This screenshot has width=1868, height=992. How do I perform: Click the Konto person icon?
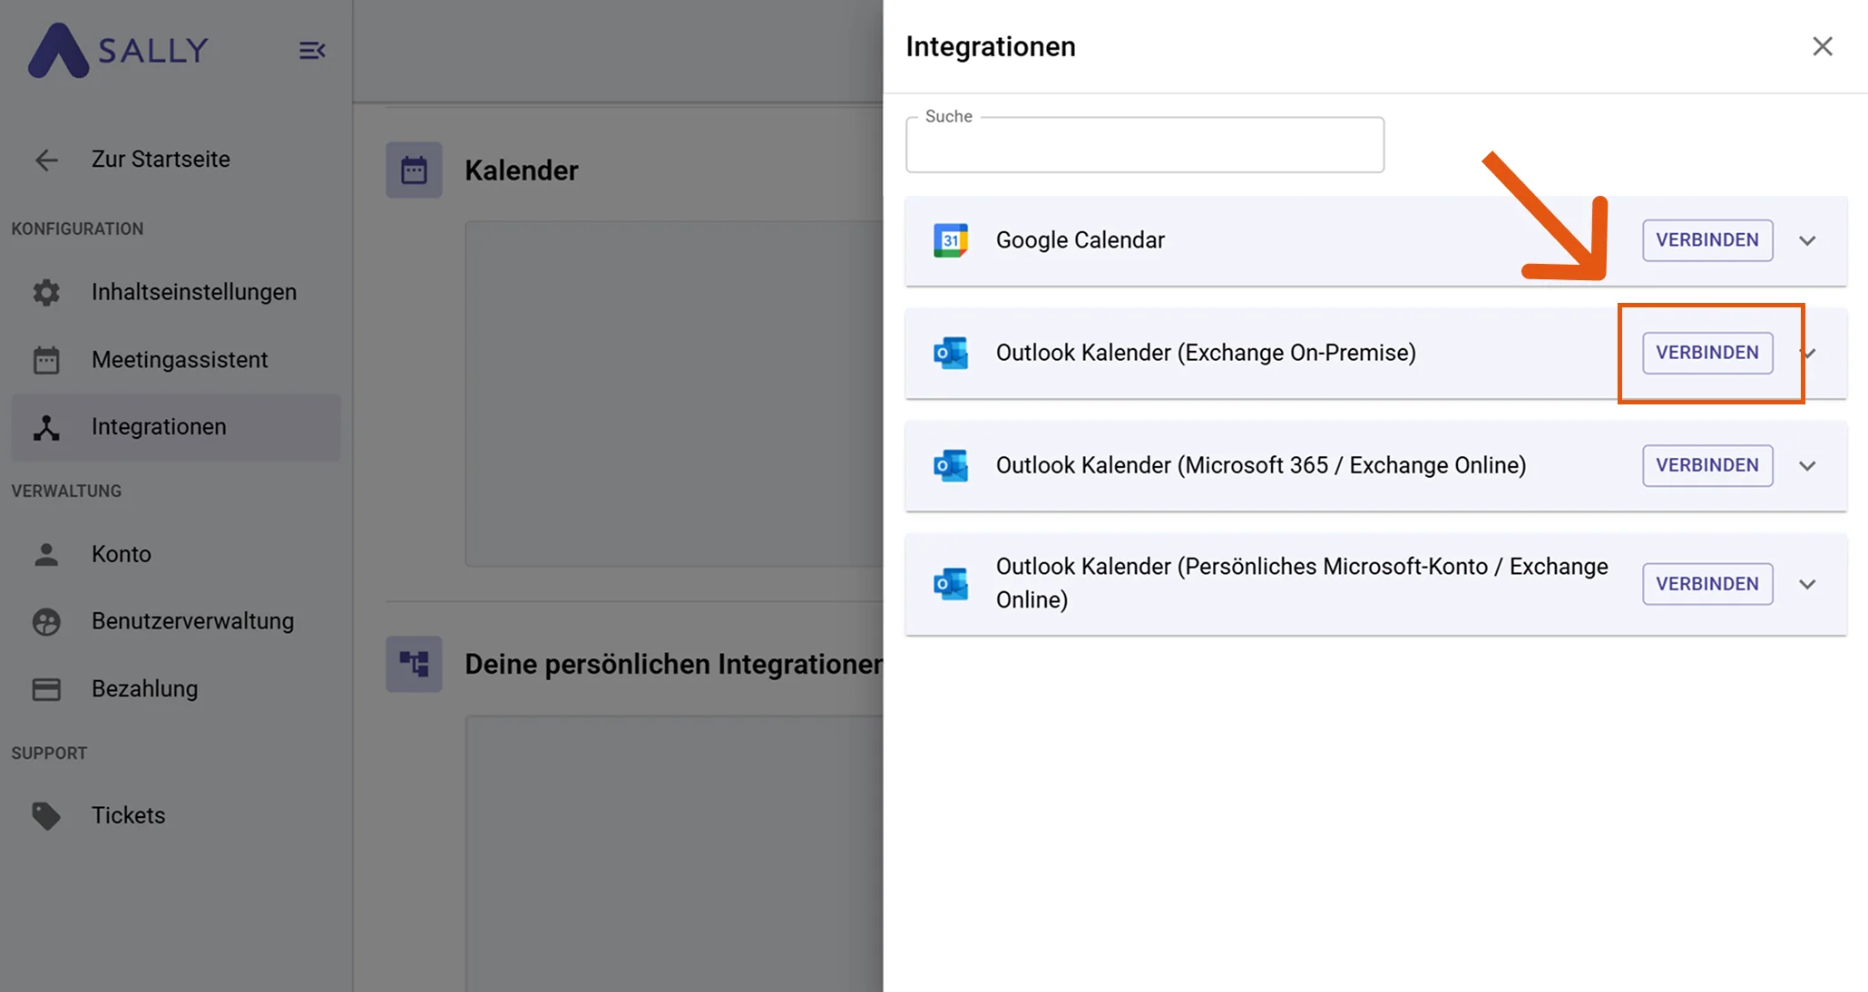[x=46, y=554]
